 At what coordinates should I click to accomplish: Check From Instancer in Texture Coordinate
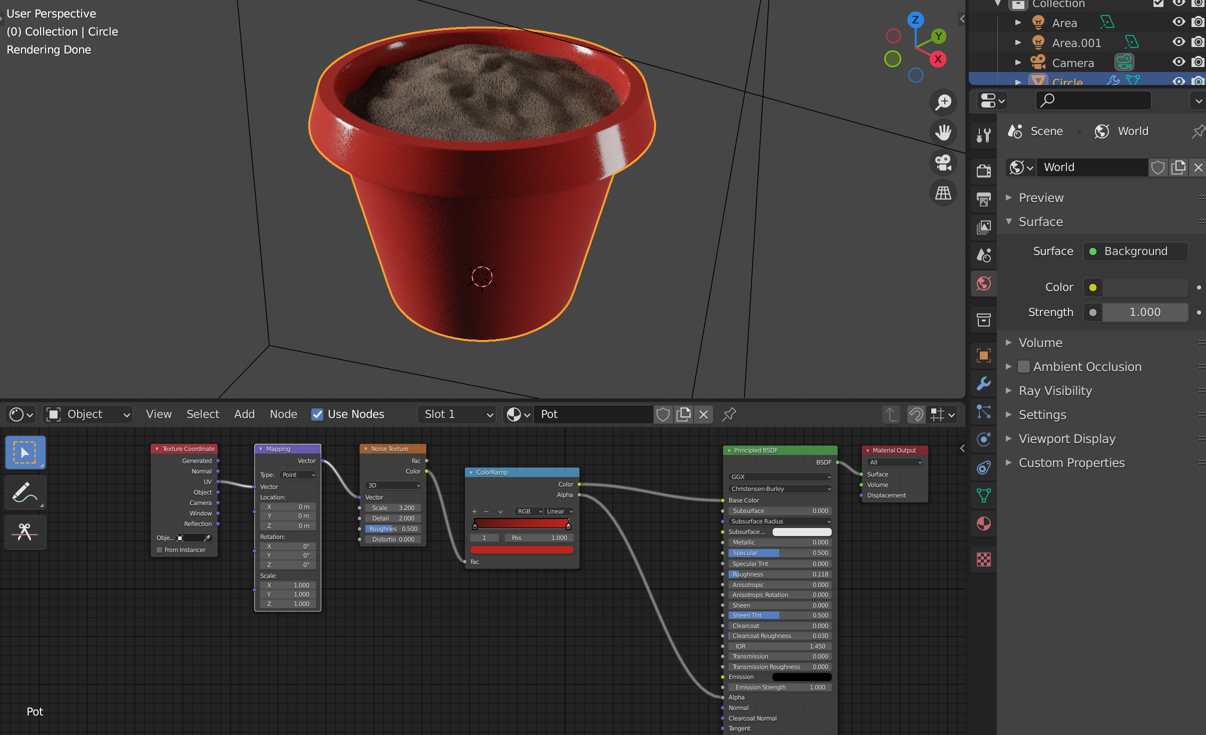click(x=160, y=550)
